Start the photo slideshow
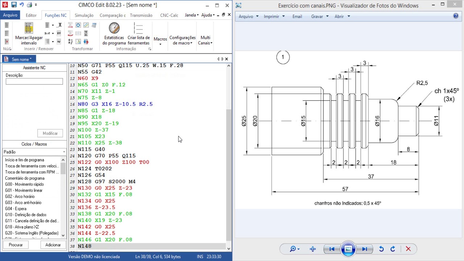Viewport: 464px width, 261px height. pyautogui.click(x=348, y=249)
